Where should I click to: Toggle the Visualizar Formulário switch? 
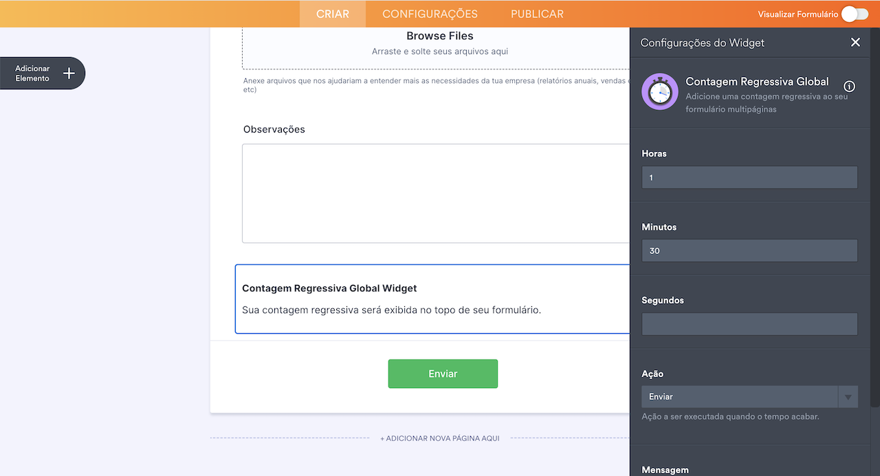855,14
